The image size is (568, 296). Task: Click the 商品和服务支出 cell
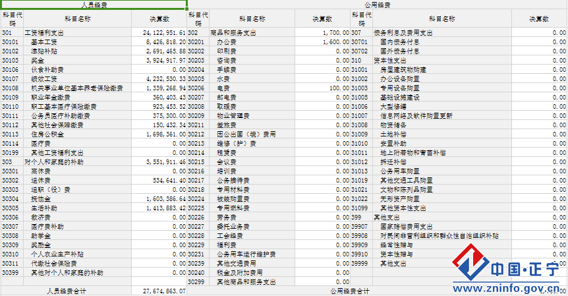click(x=252, y=32)
